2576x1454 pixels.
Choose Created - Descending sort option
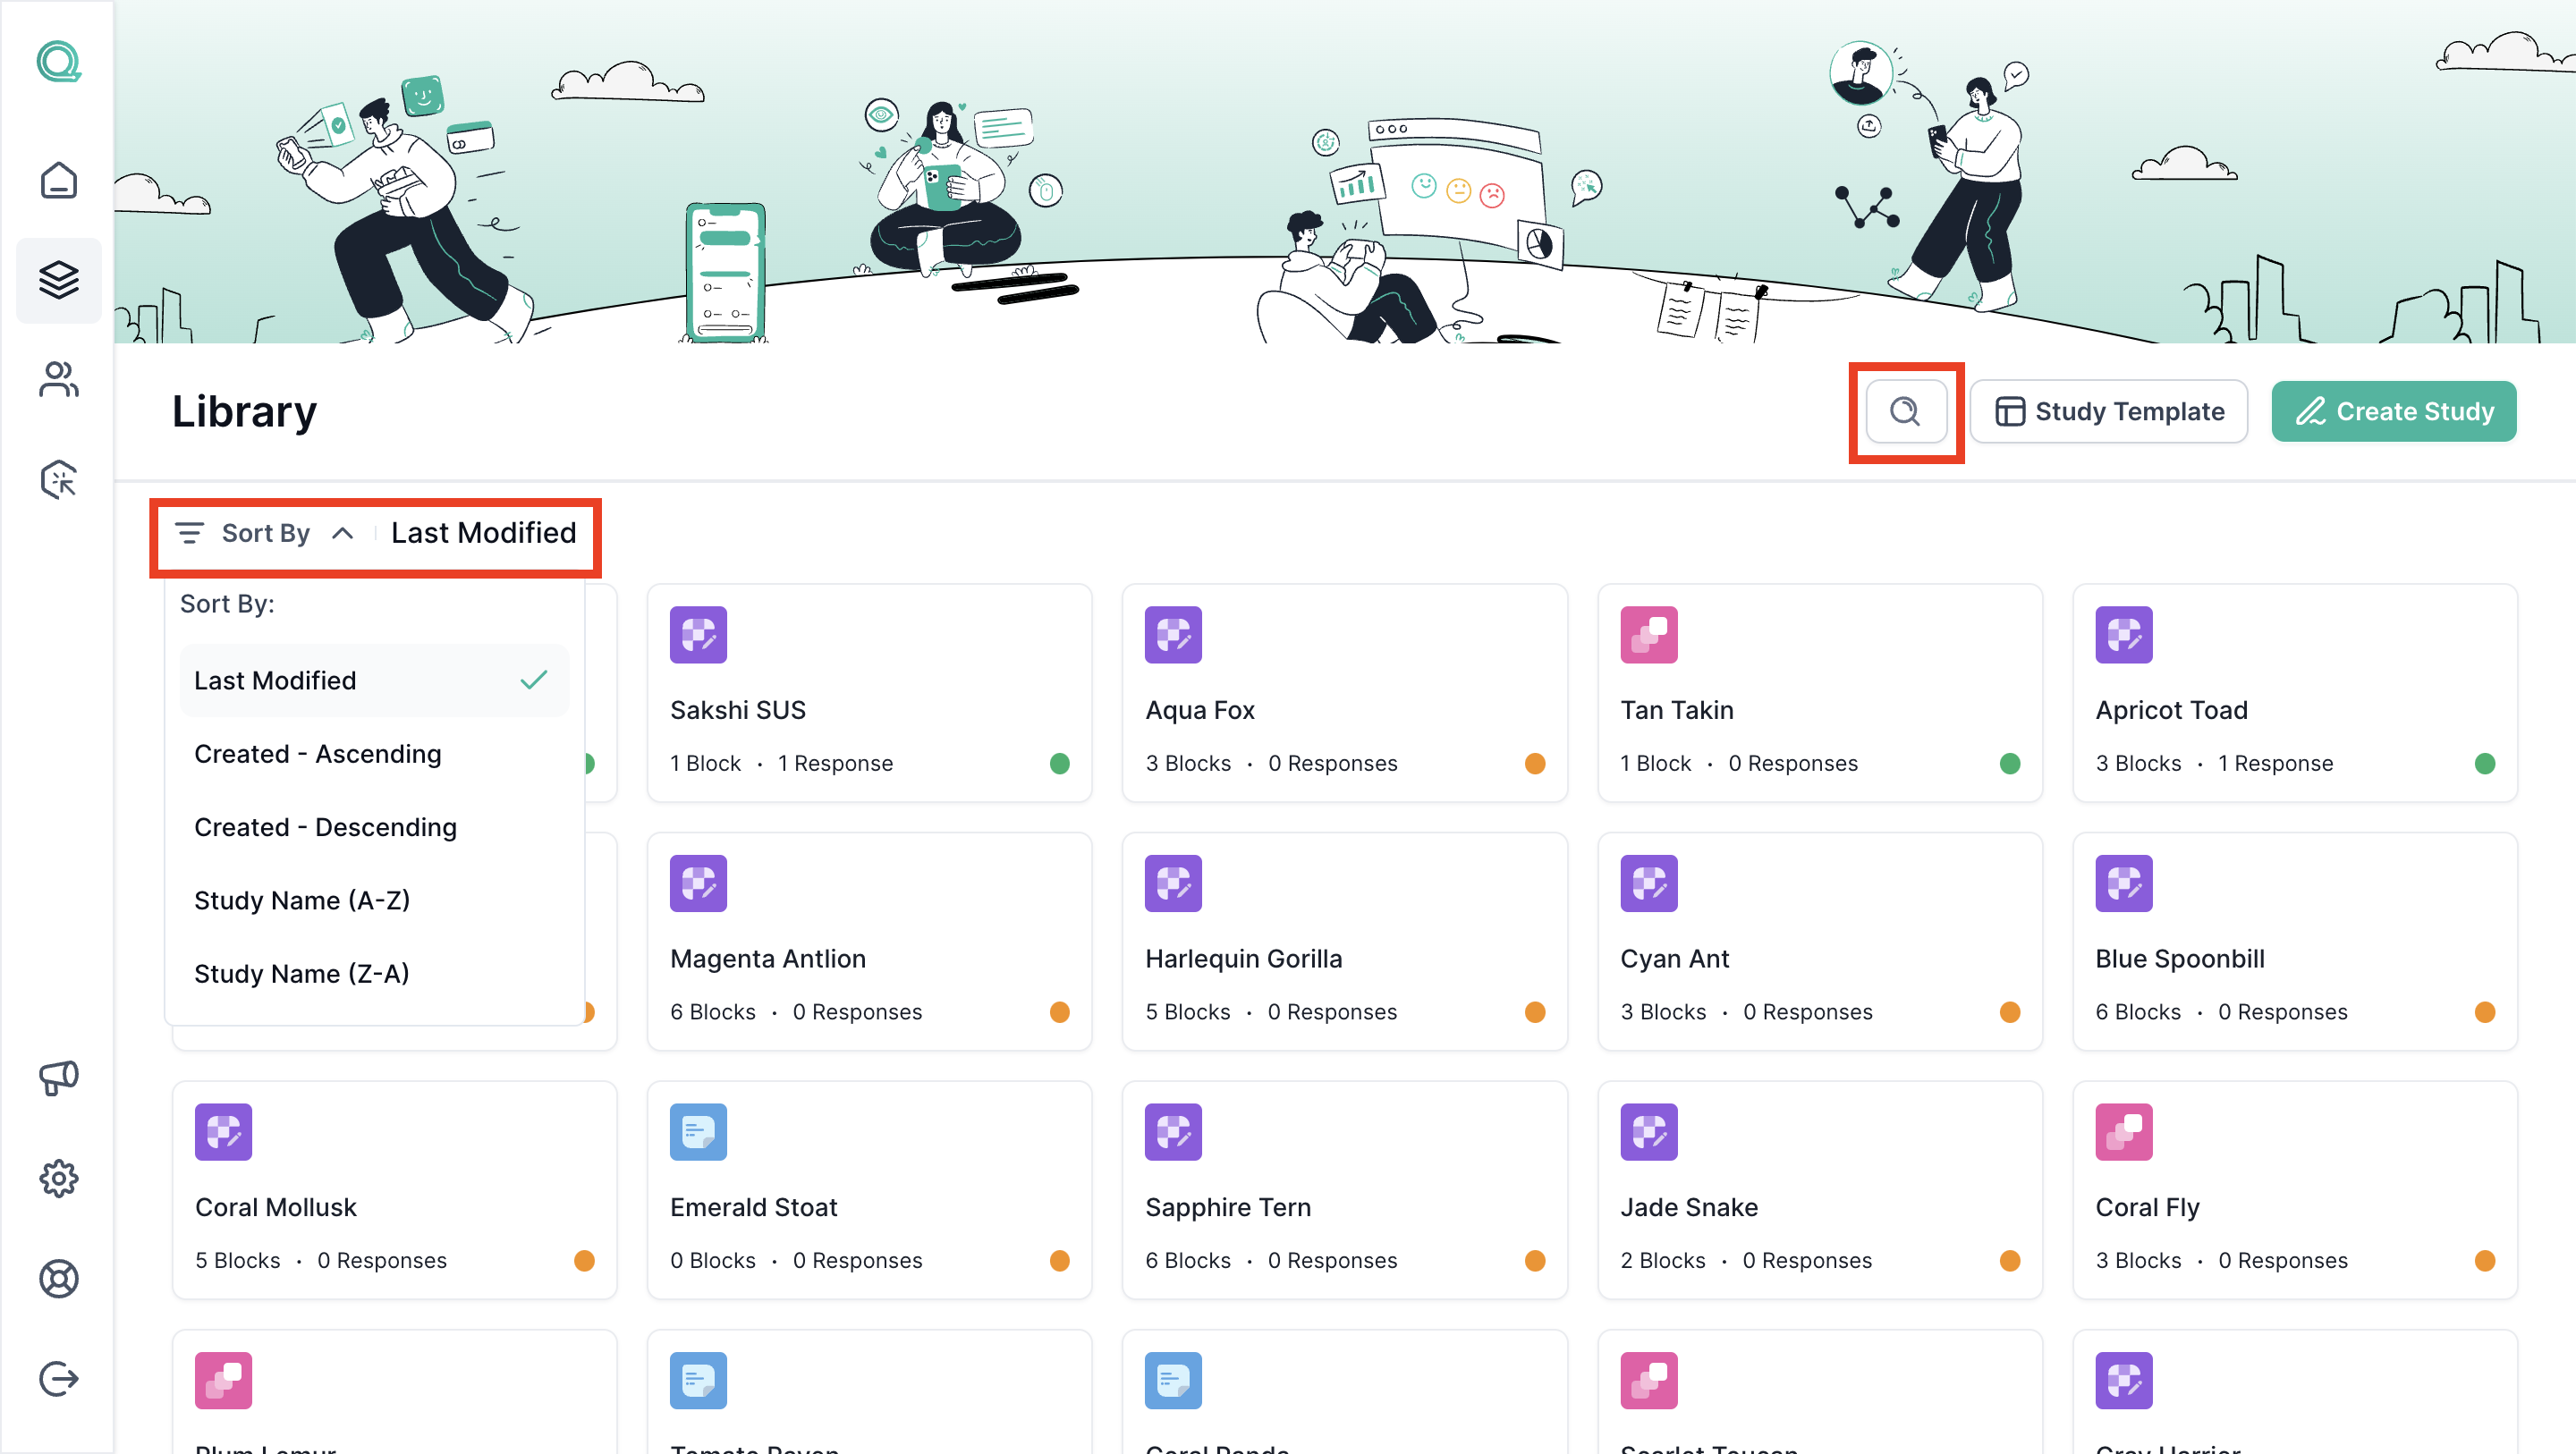pos(374,827)
